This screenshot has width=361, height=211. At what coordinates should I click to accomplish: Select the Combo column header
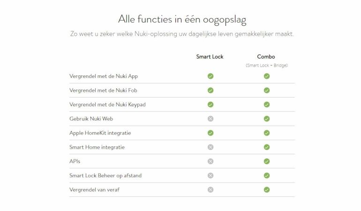[x=266, y=57]
